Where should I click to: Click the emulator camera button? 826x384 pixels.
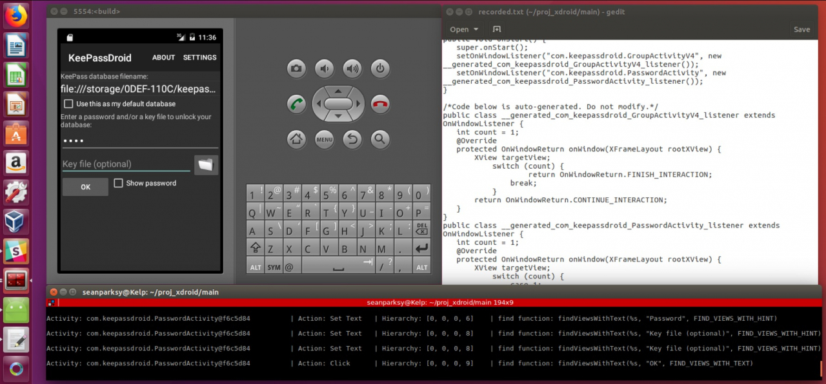[x=297, y=68]
